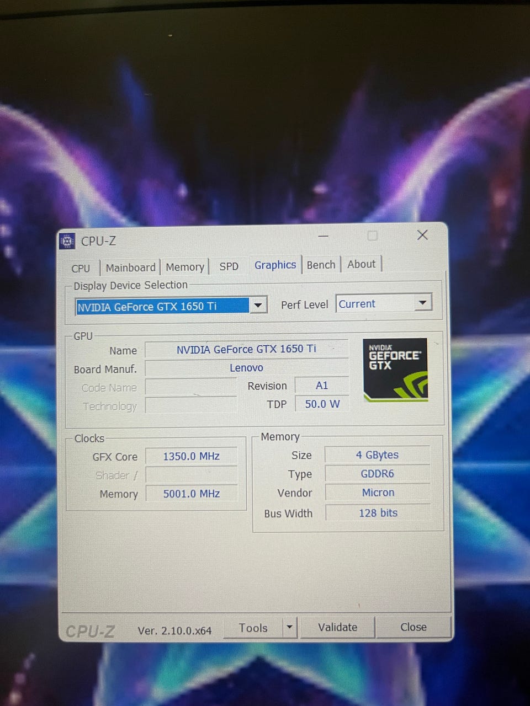Click the GPU Name field value
Screen dimensions: 530x706
(x=246, y=349)
